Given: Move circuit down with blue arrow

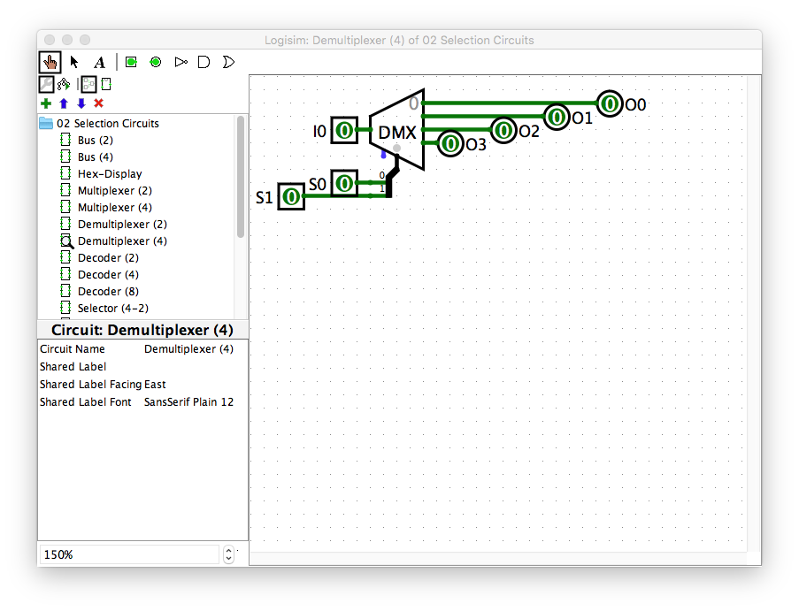Looking at the screenshot, I should pyautogui.click(x=81, y=103).
